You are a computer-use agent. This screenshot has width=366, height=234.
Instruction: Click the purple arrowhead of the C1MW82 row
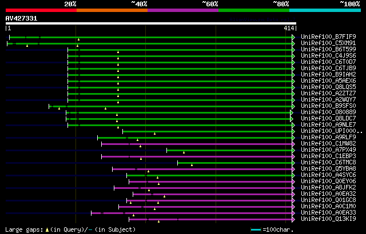tap(293, 144)
